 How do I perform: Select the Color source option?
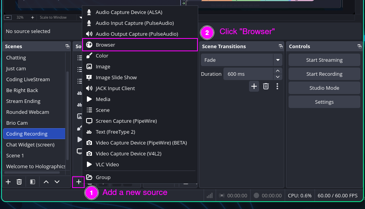(x=140, y=56)
